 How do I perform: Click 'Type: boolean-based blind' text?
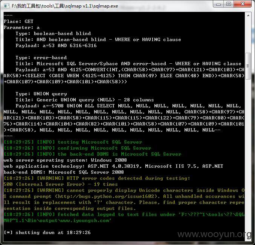click(53, 34)
